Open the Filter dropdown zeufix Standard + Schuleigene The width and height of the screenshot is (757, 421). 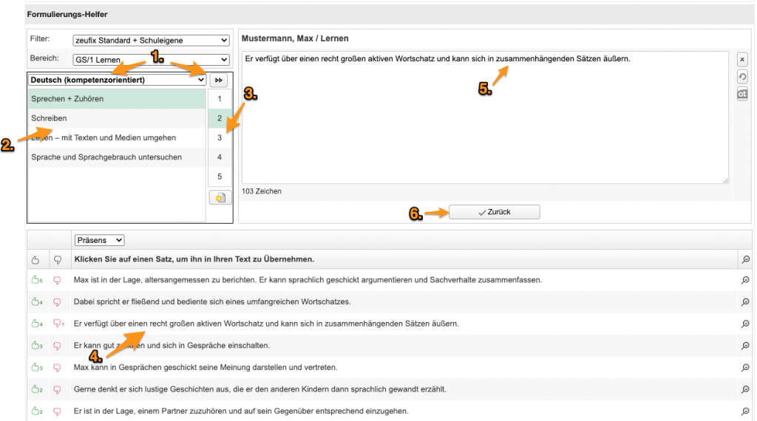click(151, 41)
